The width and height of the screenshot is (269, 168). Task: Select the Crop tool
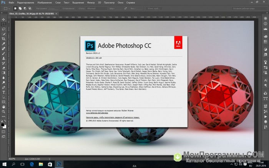[3, 39]
